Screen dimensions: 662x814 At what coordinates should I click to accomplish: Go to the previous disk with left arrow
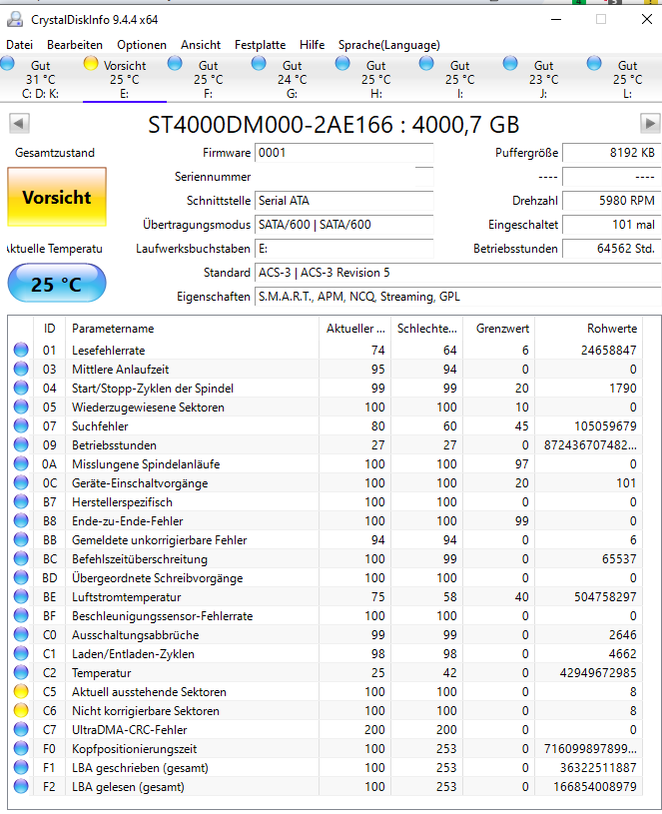click(x=19, y=124)
